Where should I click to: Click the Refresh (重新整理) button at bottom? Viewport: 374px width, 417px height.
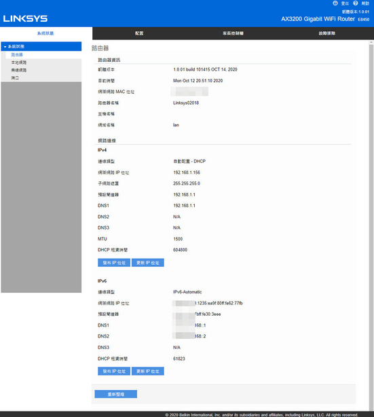click(116, 394)
